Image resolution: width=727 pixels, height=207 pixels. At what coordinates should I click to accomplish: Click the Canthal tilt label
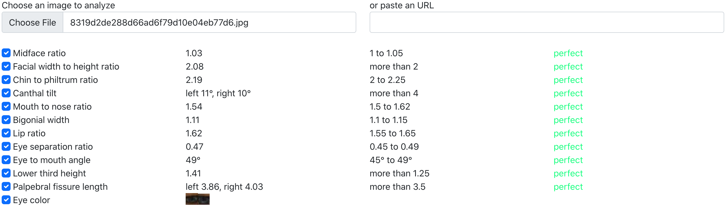pyautogui.click(x=35, y=93)
